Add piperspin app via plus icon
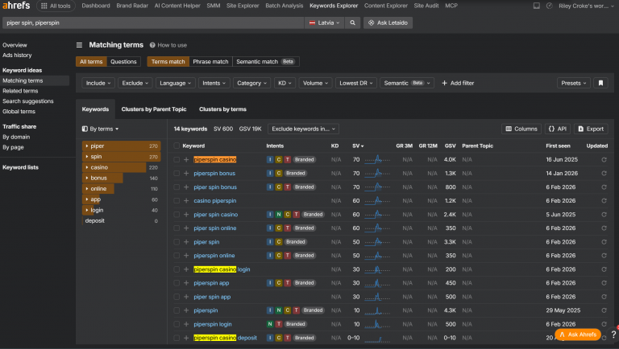Screen dimensions: 619x349 (x=186, y=283)
